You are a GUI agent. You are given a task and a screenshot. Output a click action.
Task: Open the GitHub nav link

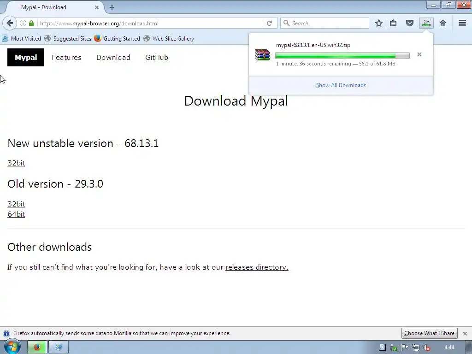157,58
